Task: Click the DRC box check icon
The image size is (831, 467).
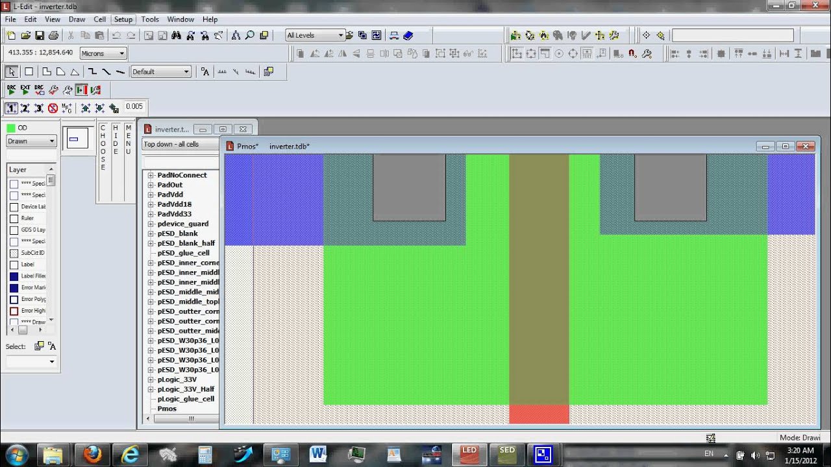Action: click(x=40, y=90)
